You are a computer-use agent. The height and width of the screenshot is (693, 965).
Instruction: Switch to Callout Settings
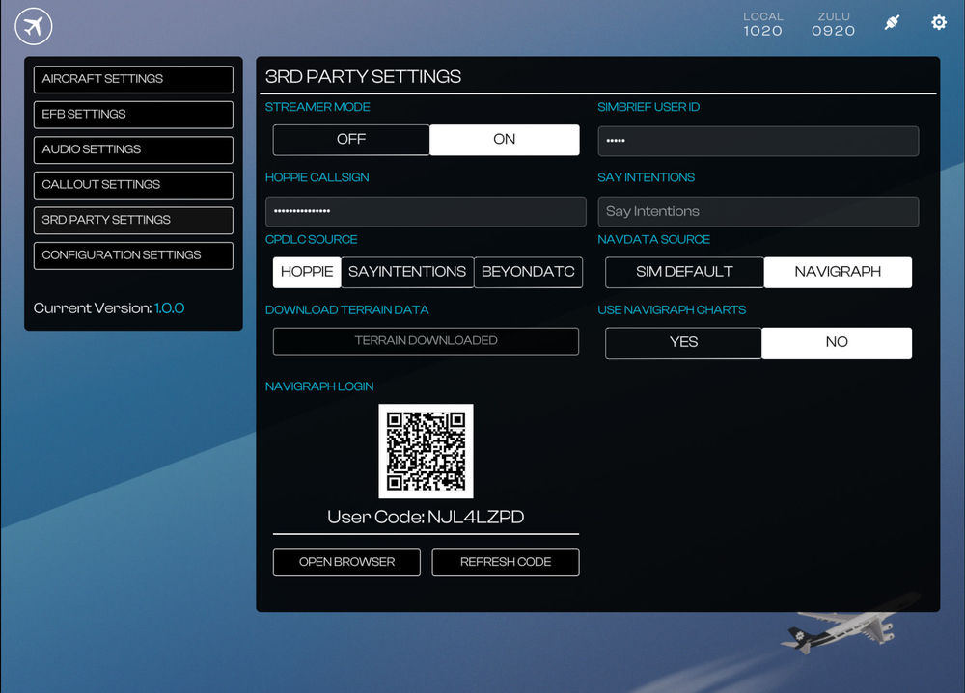point(133,185)
